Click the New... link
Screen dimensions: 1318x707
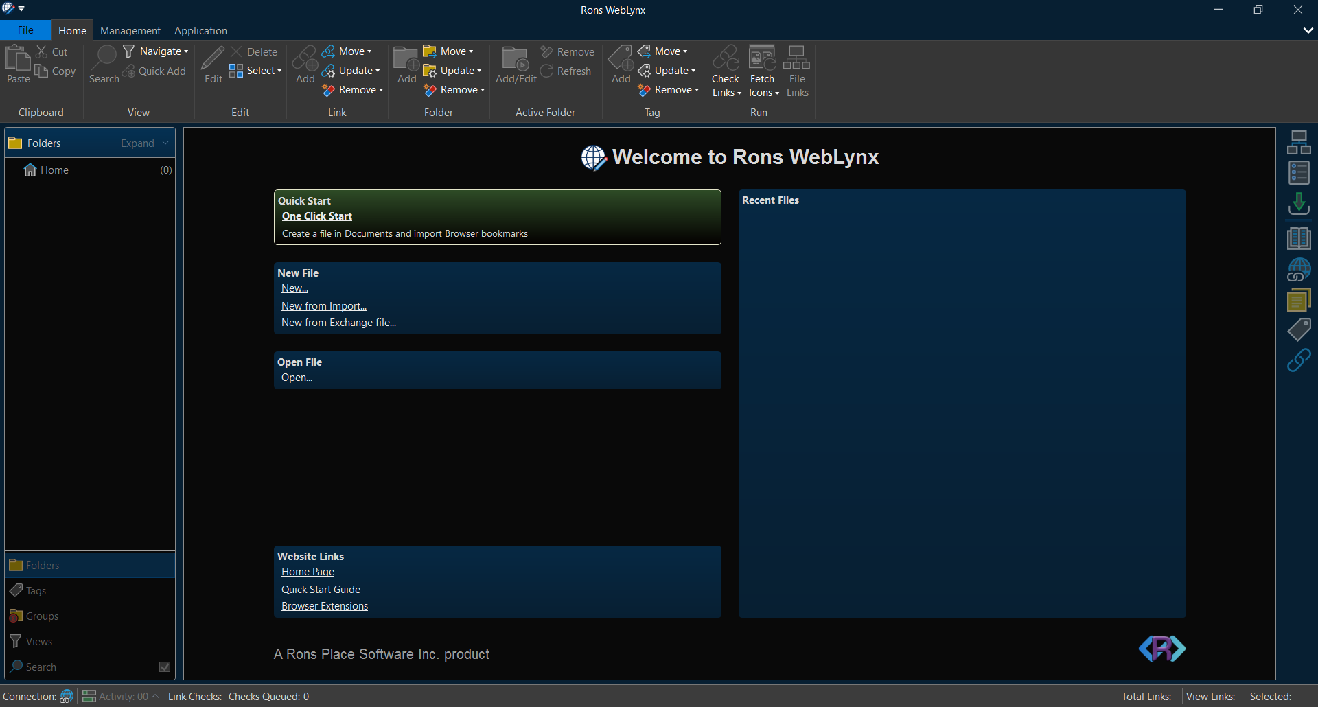click(294, 288)
